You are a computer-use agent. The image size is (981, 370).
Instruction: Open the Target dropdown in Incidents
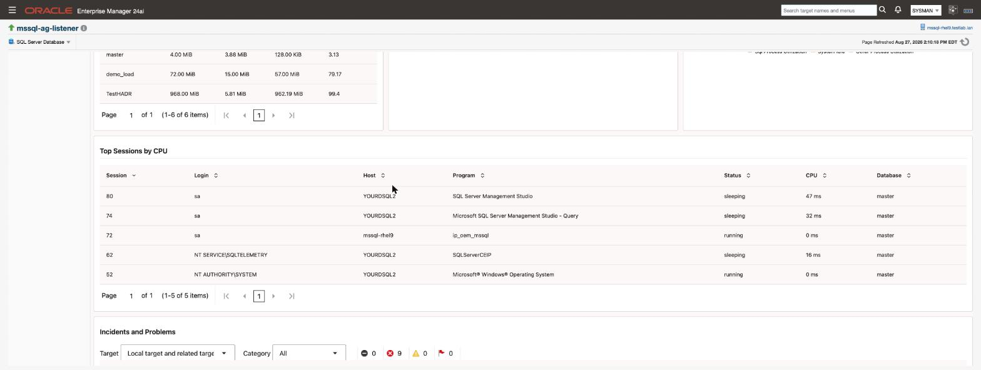(x=178, y=354)
